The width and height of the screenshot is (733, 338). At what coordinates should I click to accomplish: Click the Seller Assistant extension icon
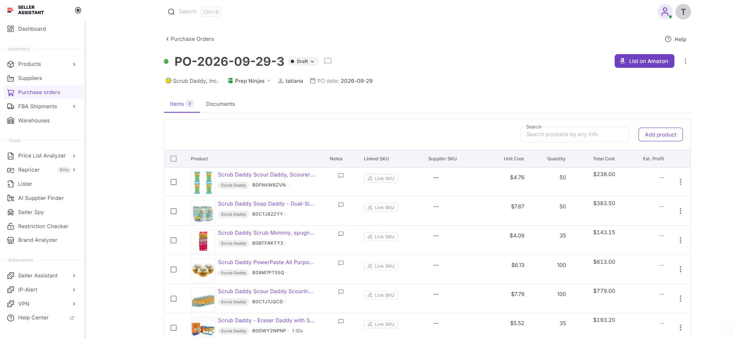tap(11, 276)
